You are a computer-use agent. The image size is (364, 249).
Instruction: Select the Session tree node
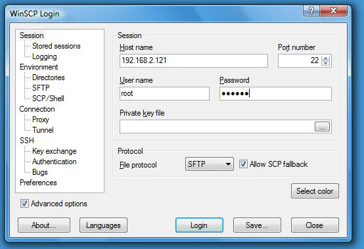click(32, 35)
